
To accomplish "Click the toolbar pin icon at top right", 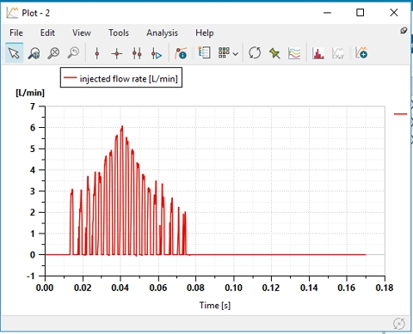I will tap(404, 30).
